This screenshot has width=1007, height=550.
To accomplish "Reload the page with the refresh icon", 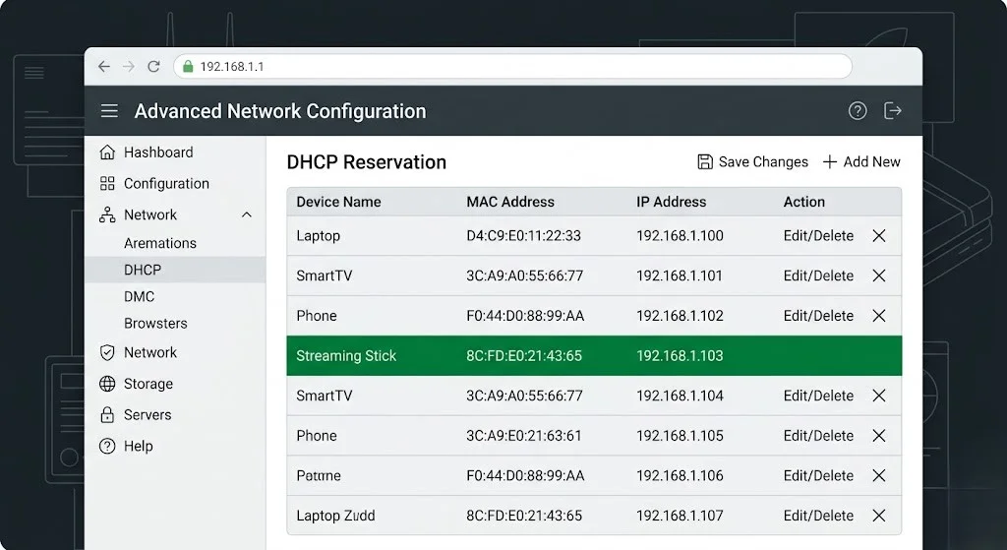I will pyautogui.click(x=153, y=66).
